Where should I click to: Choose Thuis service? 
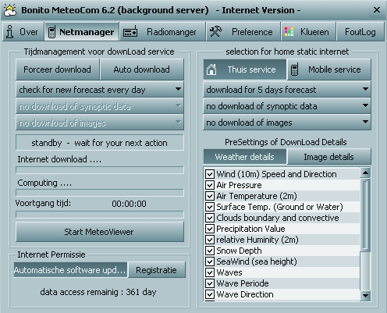point(244,69)
